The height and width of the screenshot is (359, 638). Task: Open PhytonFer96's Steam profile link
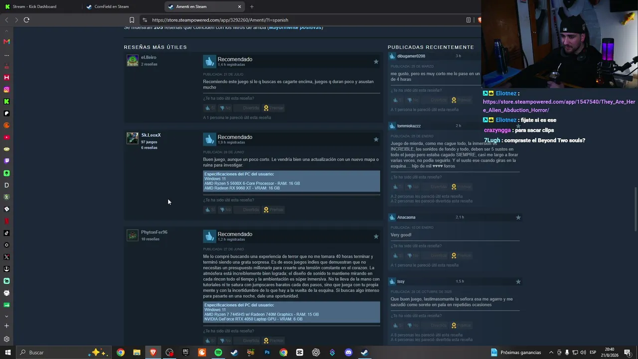point(154,232)
